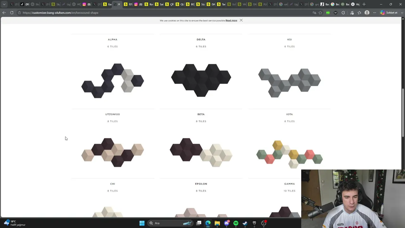Reload the Bang & Olufsen page
This screenshot has width=405, height=228.
point(12,13)
